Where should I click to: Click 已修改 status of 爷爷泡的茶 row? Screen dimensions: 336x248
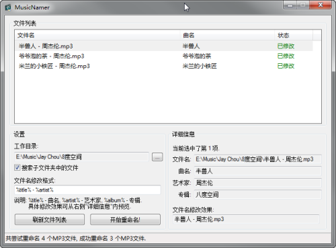point(286,56)
